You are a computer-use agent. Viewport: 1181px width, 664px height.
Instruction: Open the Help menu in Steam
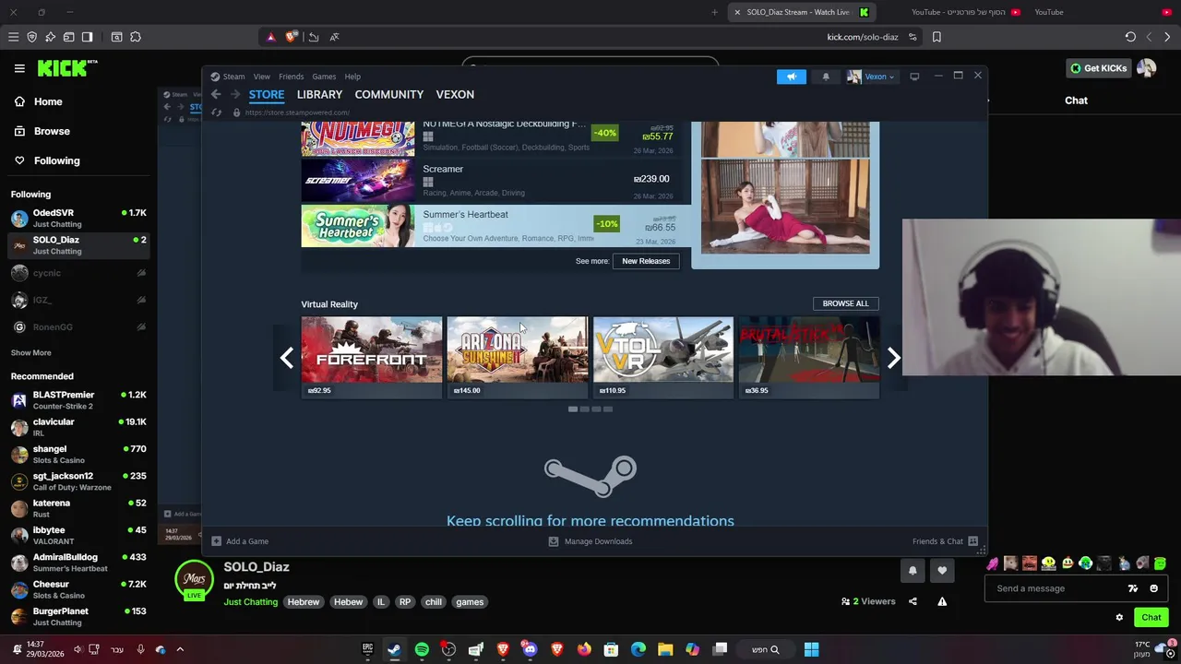(352, 77)
